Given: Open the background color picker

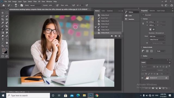Looking at the screenshot, I should 6,53.
